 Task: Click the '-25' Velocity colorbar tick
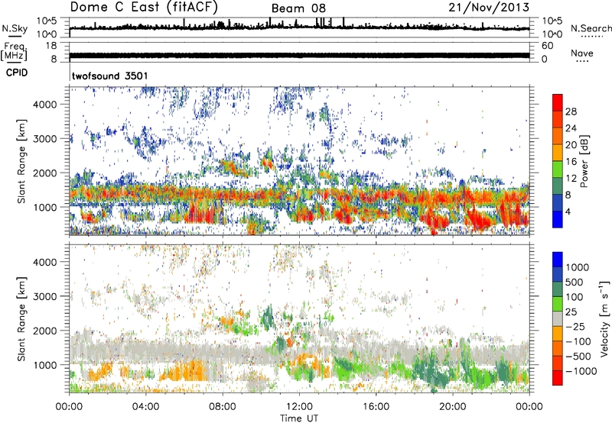(575, 326)
